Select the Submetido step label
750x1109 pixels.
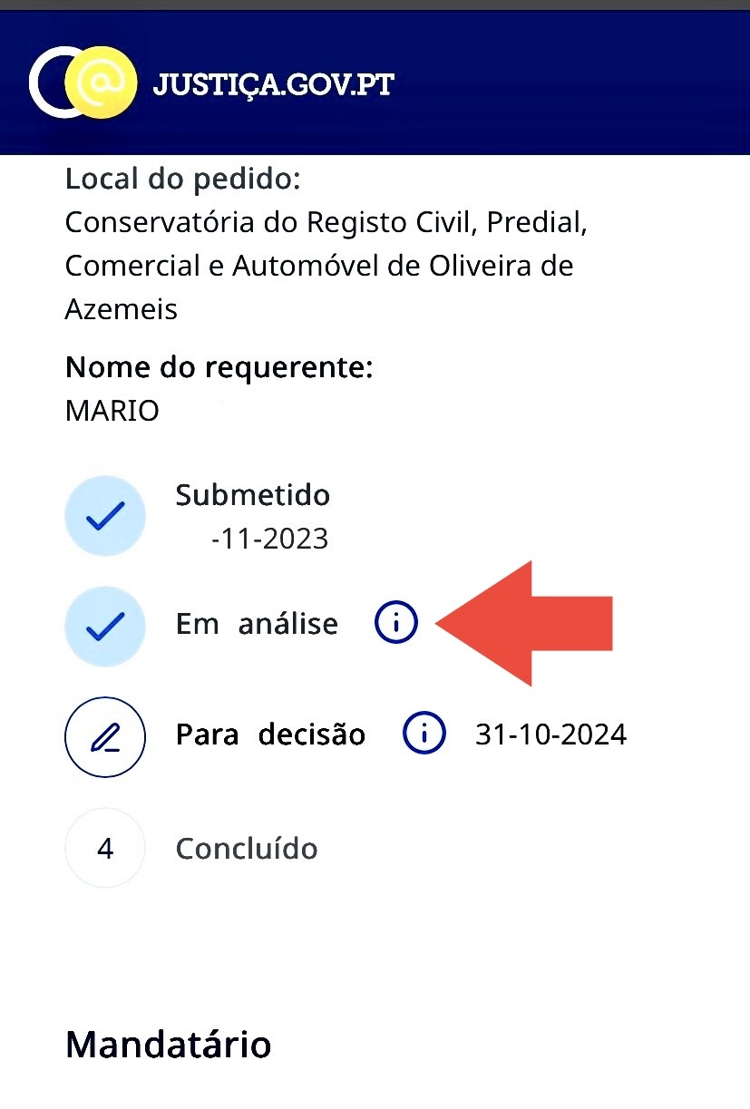(253, 495)
